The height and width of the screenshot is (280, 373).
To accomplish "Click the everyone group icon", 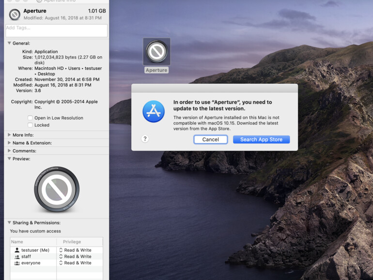I will 17,263.
